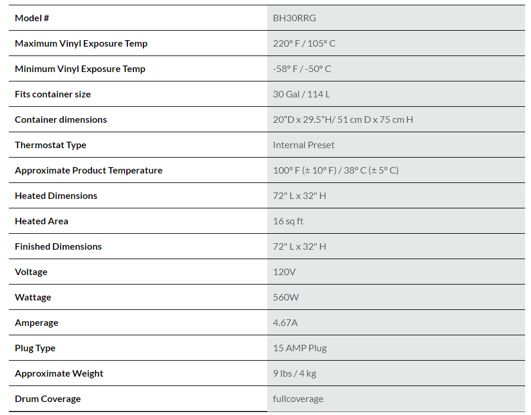Click the Approximate Product Temperature label
The width and height of the screenshot is (531, 415).
88,171
